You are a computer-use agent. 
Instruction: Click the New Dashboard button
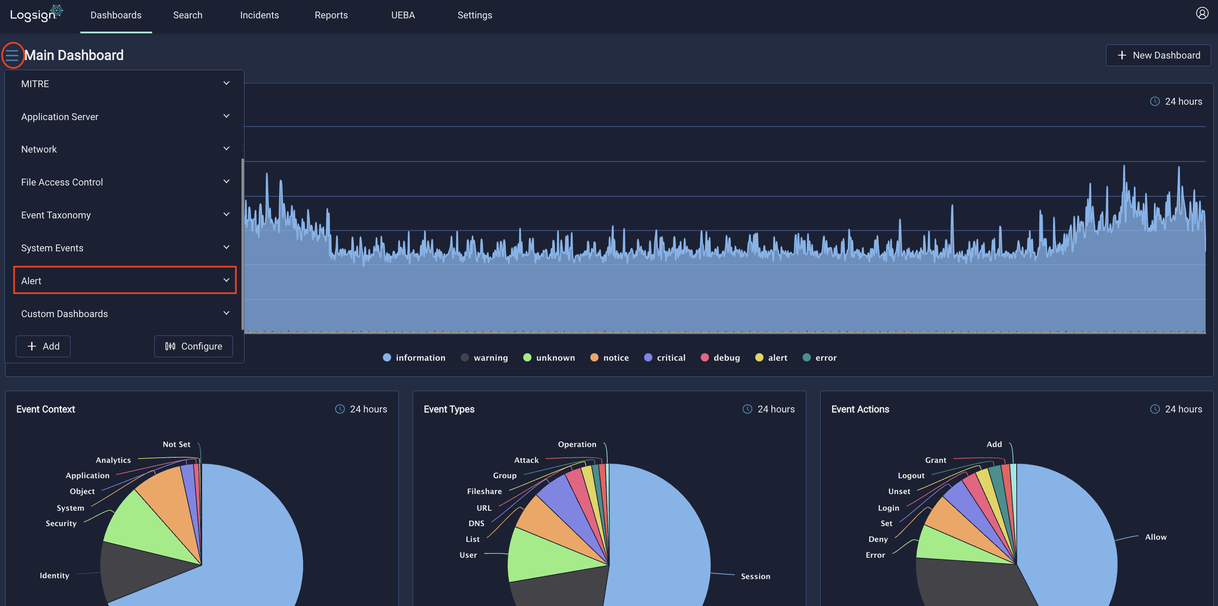pos(1158,55)
